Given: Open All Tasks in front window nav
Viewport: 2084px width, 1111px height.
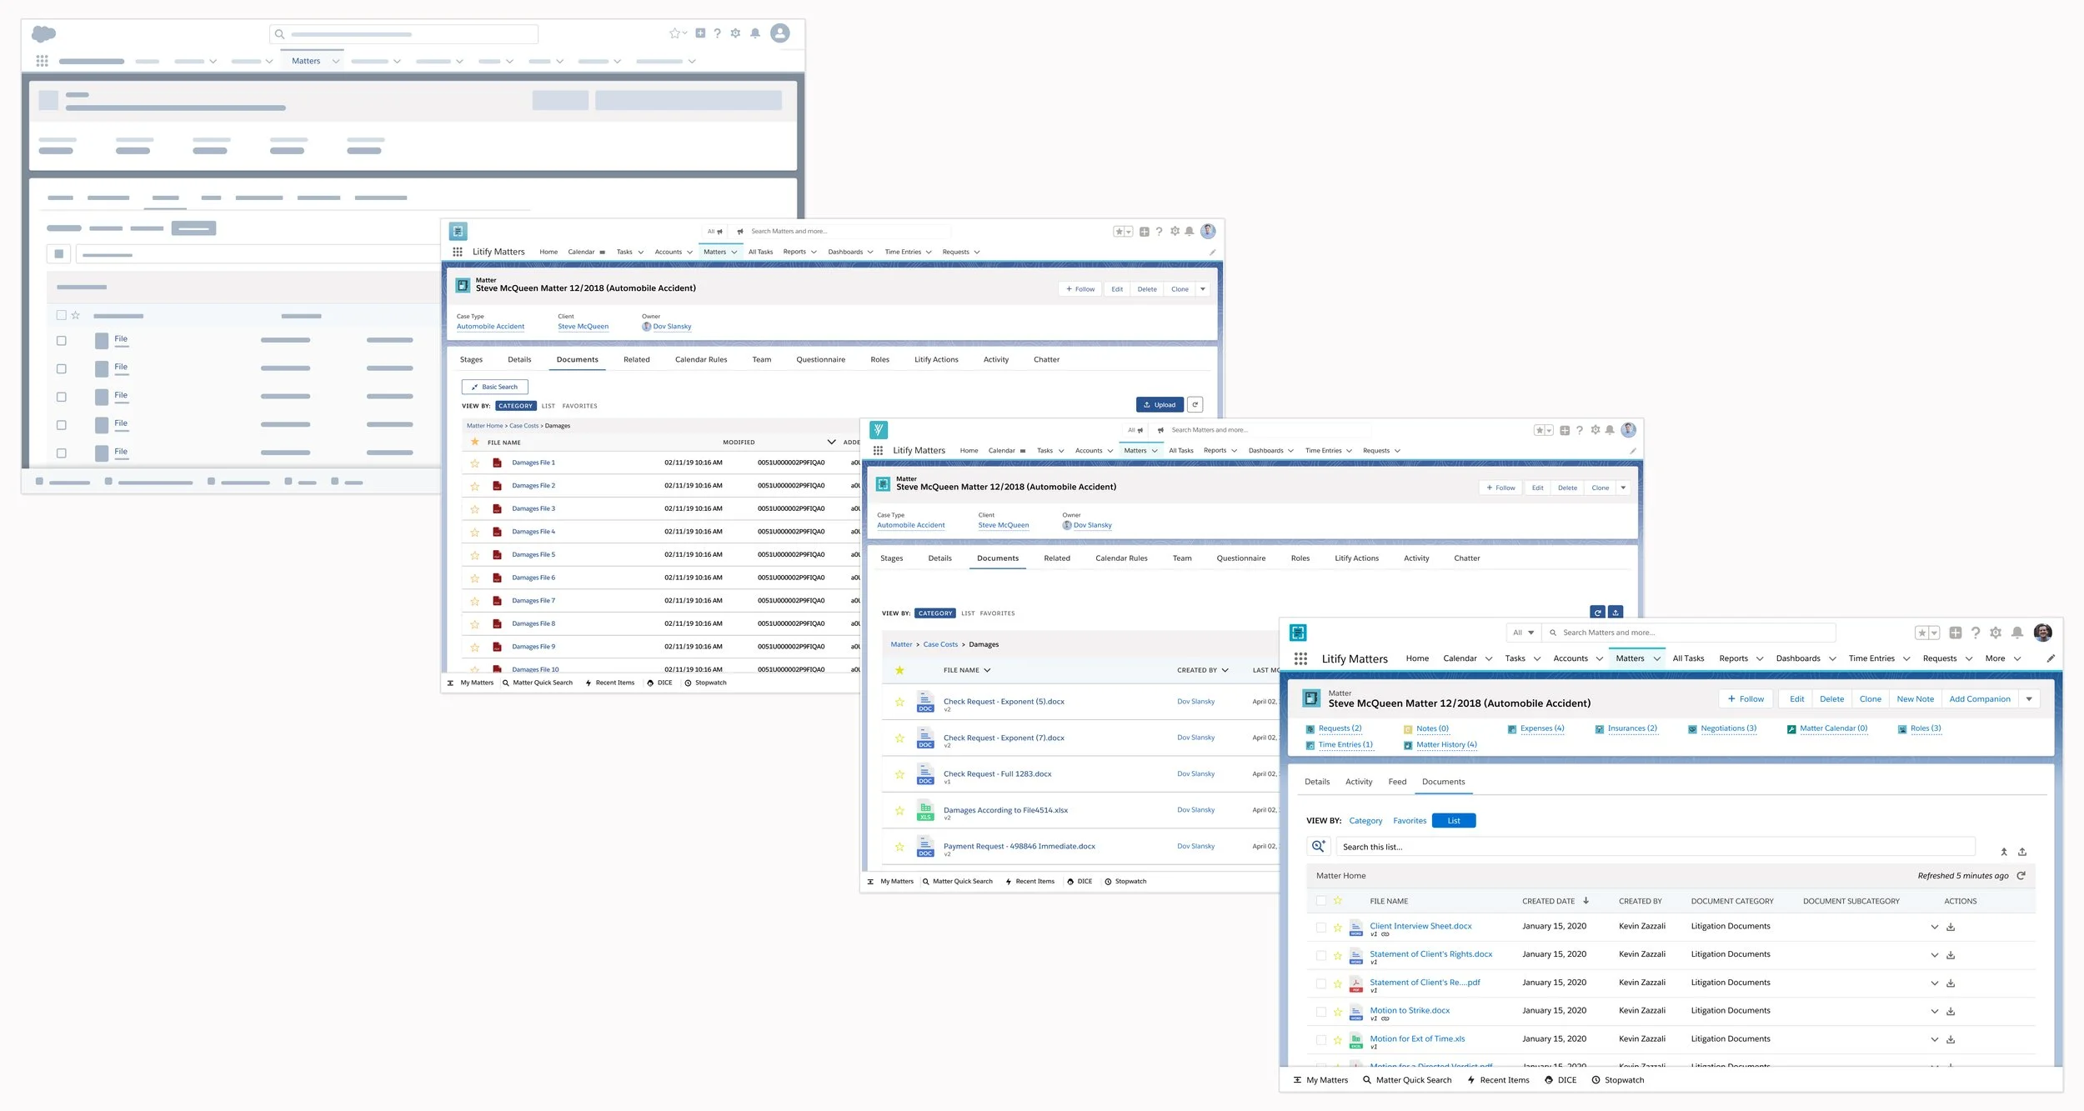Looking at the screenshot, I should pyautogui.click(x=1688, y=658).
